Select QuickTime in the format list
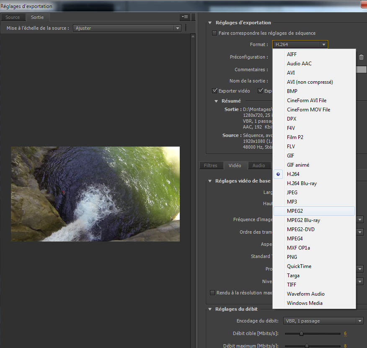Viewport: 367px width, 348px height. (299, 266)
